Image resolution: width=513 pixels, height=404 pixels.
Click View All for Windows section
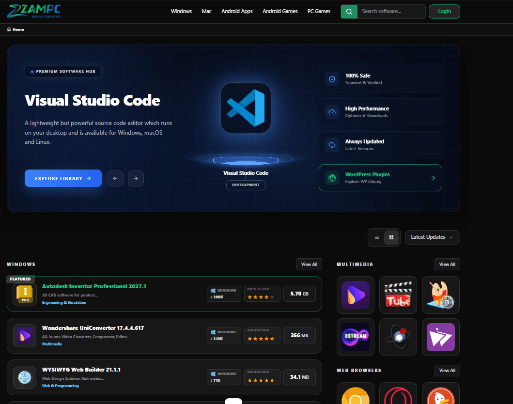[x=309, y=264]
